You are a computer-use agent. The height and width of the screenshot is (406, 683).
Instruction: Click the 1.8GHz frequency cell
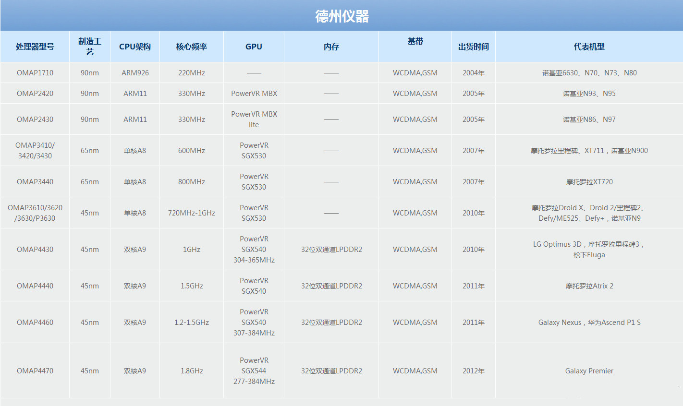pyautogui.click(x=192, y=371)
